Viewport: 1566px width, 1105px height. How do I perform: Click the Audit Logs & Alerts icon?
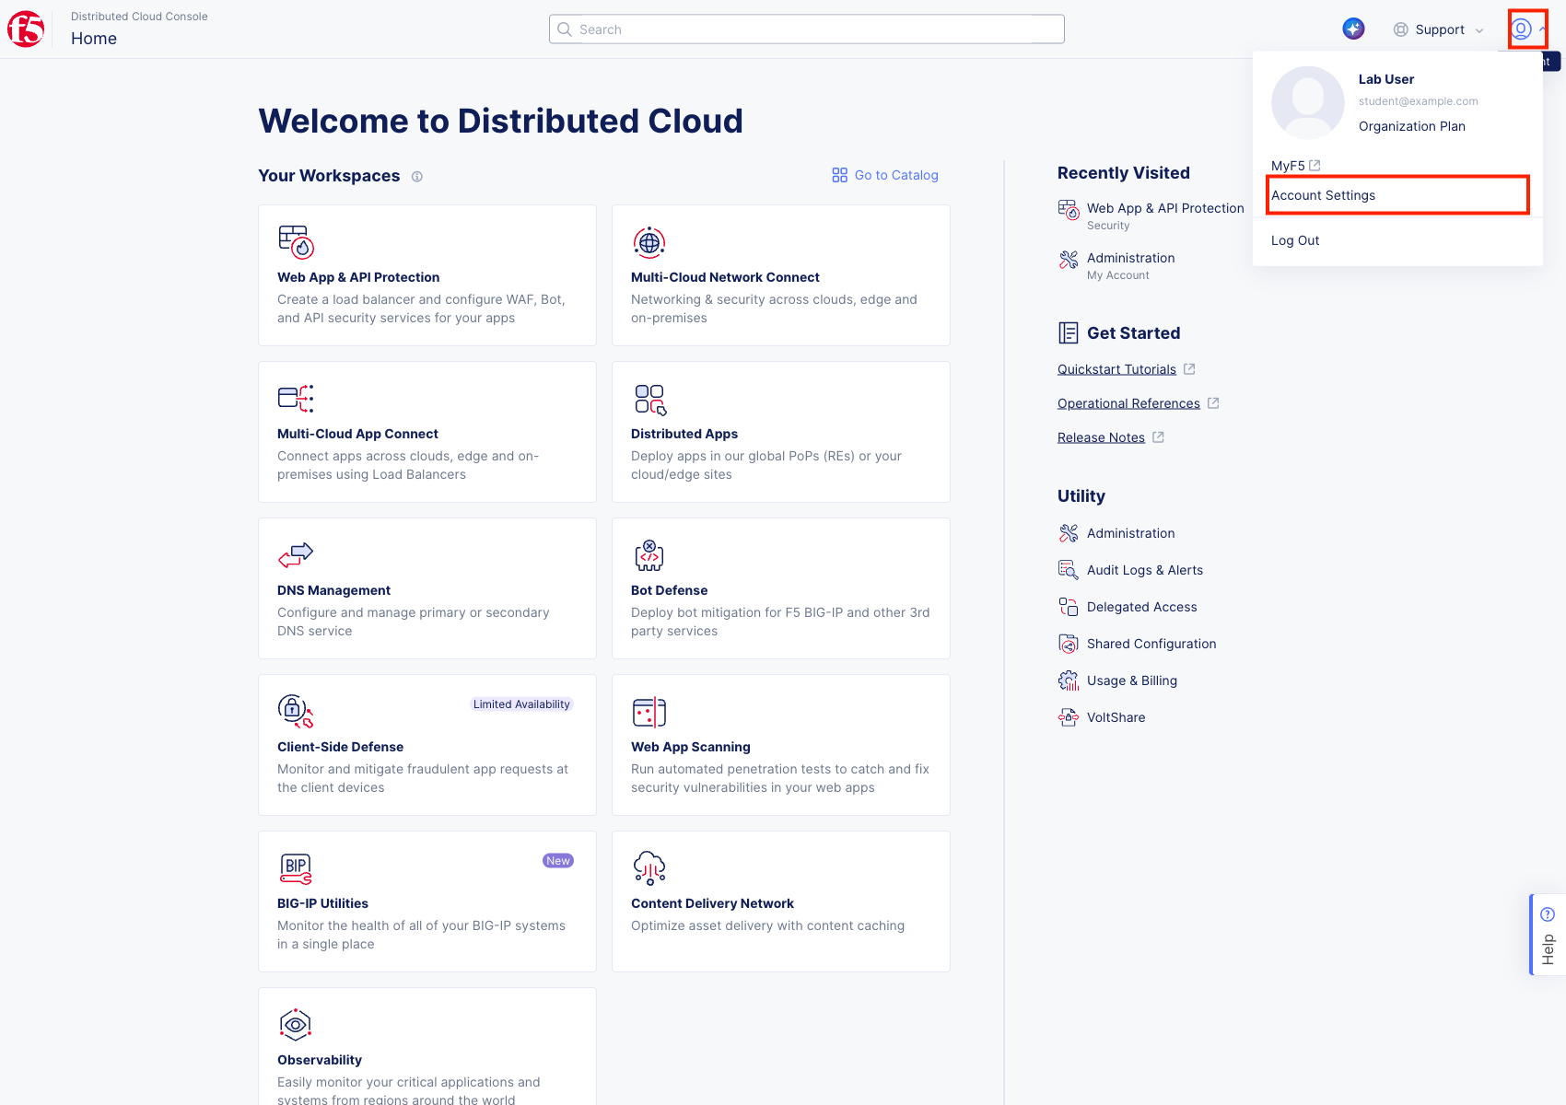(1069, 570)
